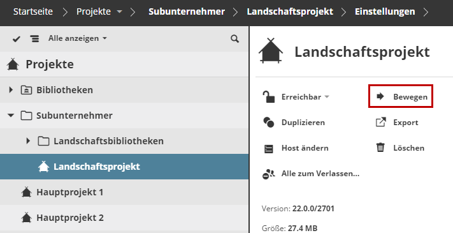
Task: Click Landschaftsprojekt in the breadcrumb
Action: tap(290, 11)
